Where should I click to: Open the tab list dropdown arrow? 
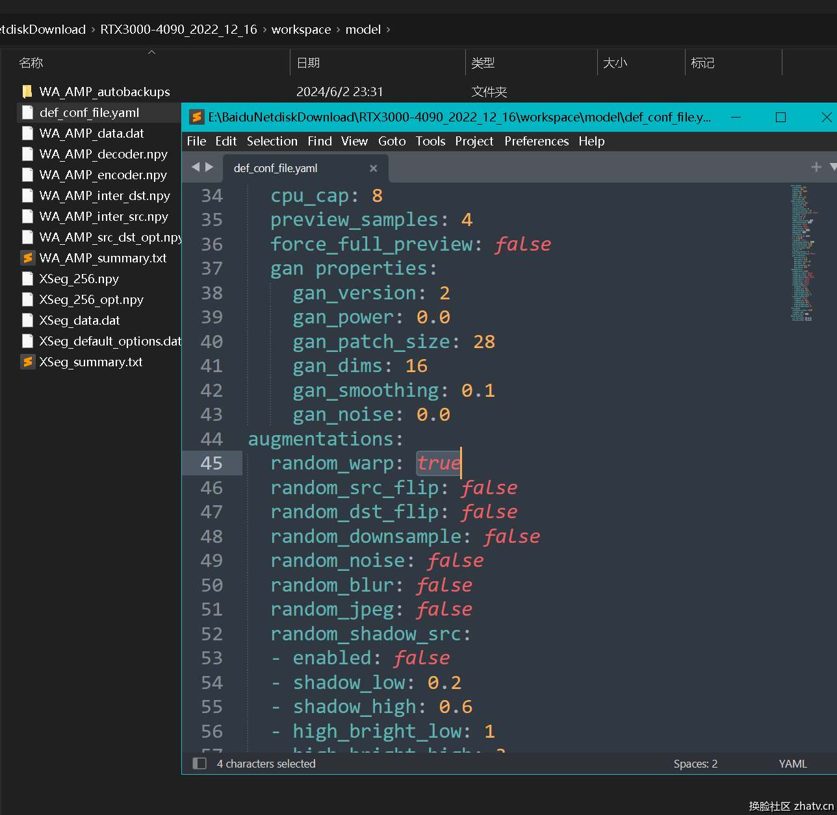(x=833, y=167)
